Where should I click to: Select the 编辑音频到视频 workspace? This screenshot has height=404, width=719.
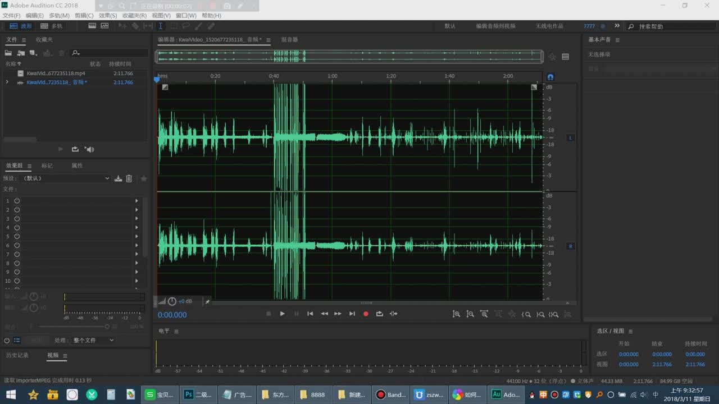(495, 26)
